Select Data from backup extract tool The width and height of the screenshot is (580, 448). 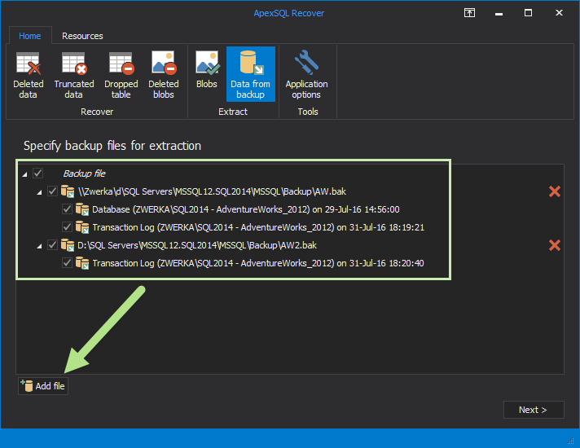[250, 74]
